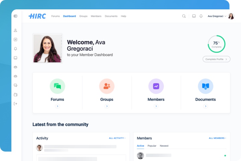Click the orange Groups people icon
The width and height of the screenshot is (241, 161).
(107, 86)
